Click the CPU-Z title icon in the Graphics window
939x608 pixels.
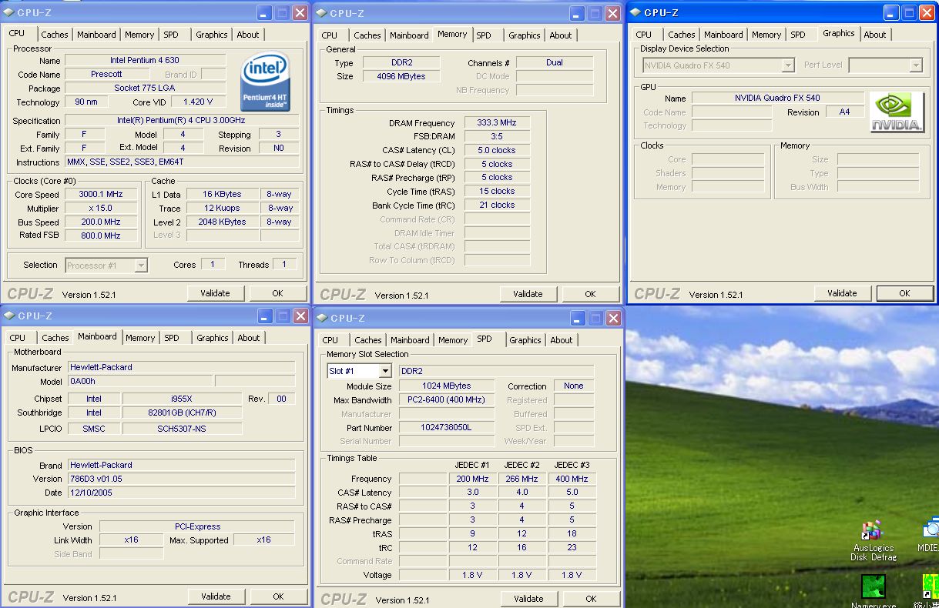[636, 12]
